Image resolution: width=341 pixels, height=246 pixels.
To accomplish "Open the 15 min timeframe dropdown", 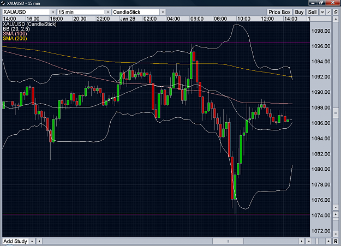I will [108, 12].
